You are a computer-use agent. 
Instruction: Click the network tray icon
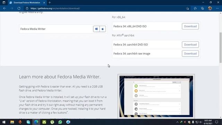tap(197, 122)
